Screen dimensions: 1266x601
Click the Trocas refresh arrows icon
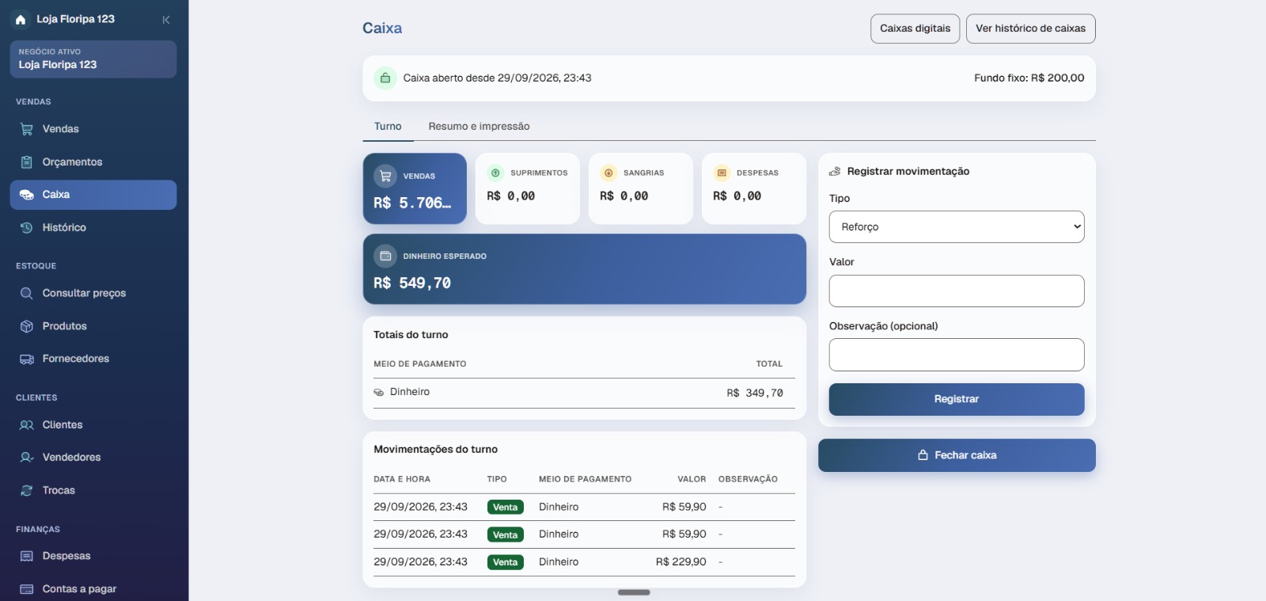pyautogui.click(x=27, y=491)
